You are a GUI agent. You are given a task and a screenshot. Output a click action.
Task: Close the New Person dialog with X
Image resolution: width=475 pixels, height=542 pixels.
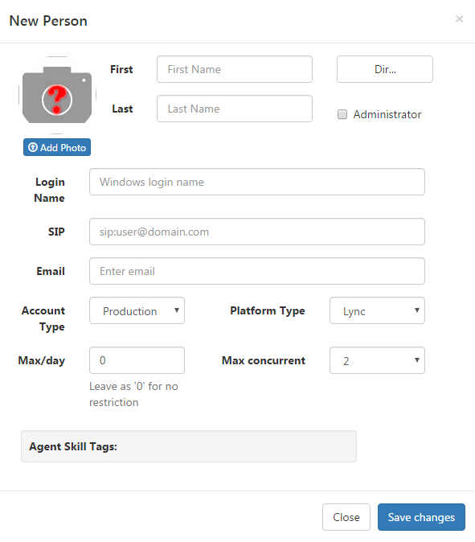(x=459, y=18)
